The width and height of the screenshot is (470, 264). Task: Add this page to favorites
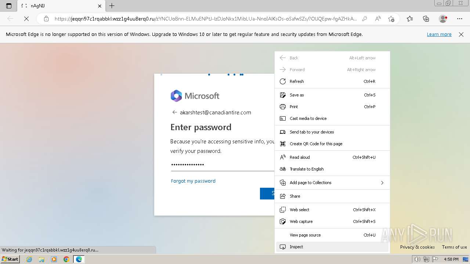391,19
